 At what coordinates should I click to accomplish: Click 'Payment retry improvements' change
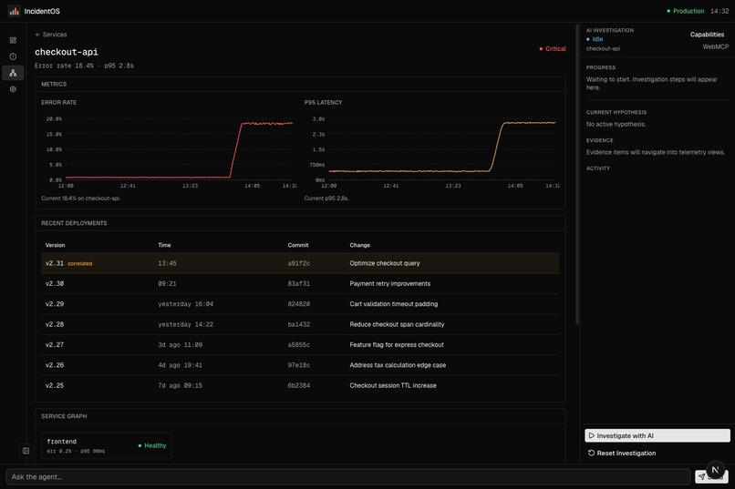click(390, 283)
